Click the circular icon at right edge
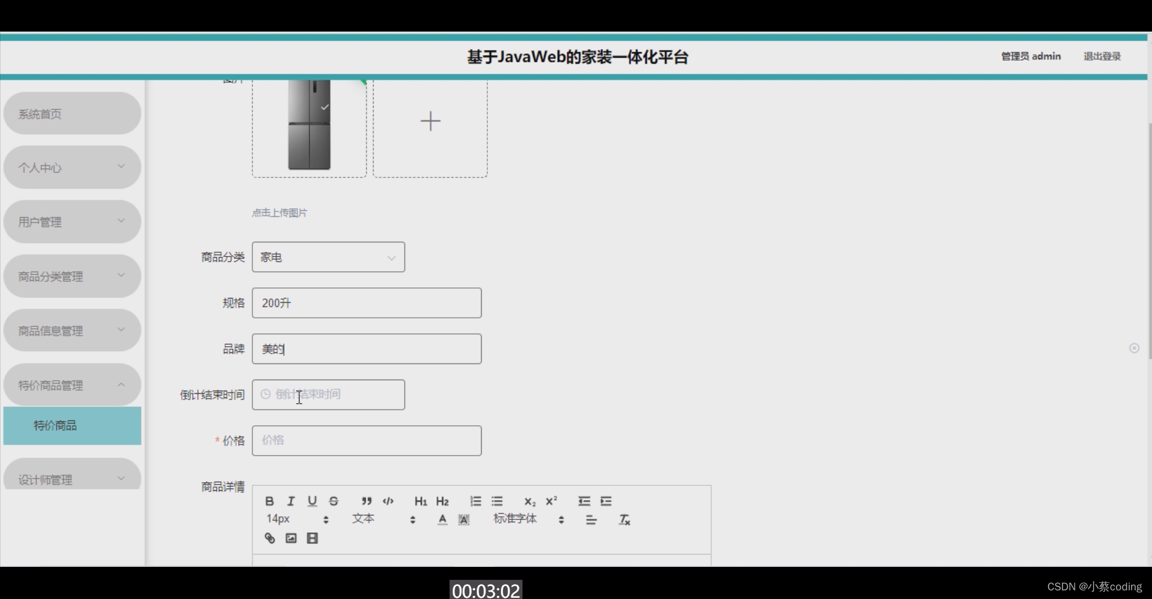 click(1134, 348)
